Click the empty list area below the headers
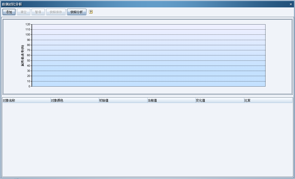 147,139
